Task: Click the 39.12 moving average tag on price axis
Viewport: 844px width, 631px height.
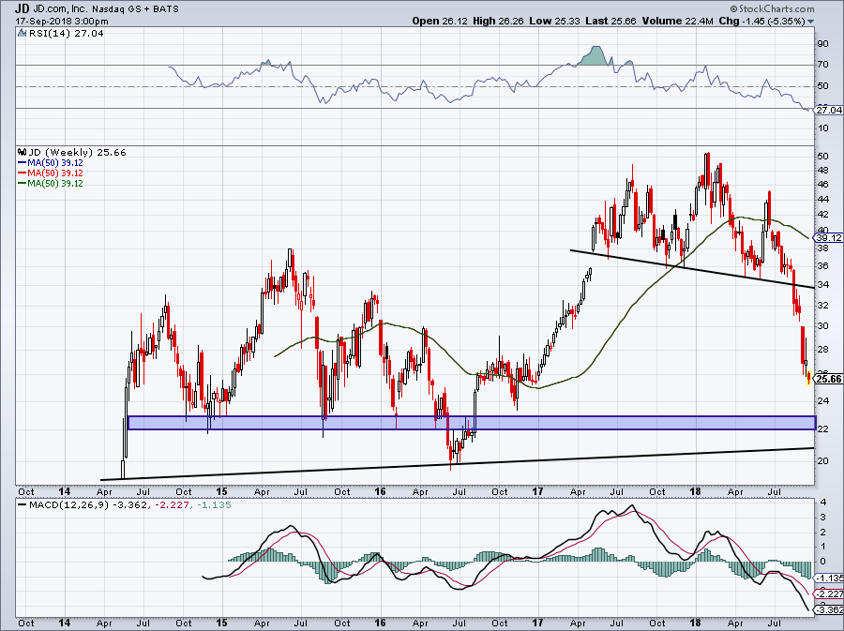Action: 829,237
